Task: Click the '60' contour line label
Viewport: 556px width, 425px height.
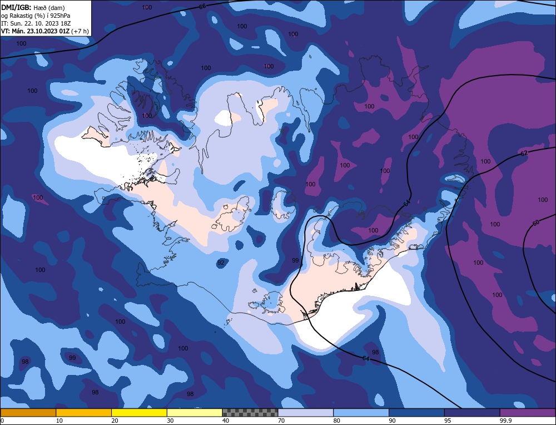Action: coord(536,223)
